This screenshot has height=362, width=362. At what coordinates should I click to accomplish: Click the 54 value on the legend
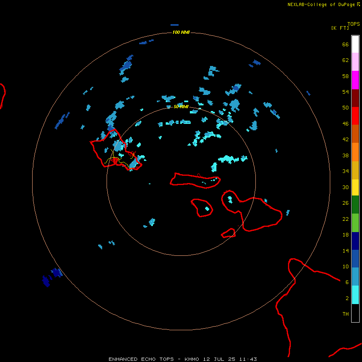pos(346,92)
